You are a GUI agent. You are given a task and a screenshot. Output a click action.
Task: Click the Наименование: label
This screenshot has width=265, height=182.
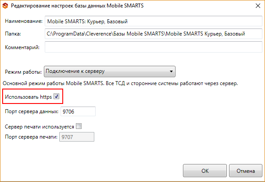coord(24,21)
